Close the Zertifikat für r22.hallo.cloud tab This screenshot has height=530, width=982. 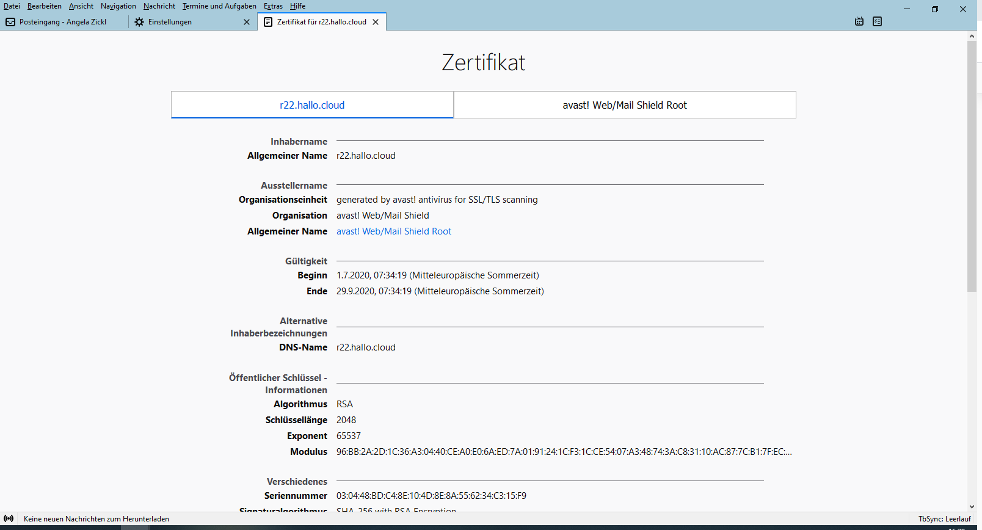click(x=376, y=22)
